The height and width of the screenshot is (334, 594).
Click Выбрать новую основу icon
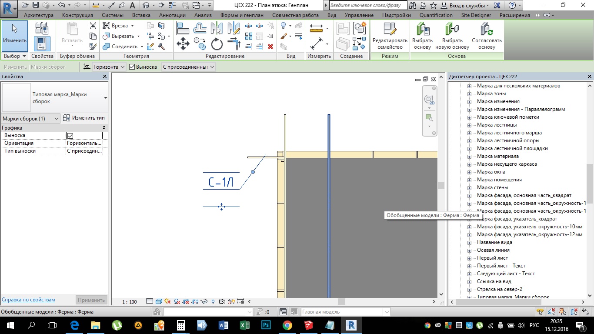click(452, 36)
